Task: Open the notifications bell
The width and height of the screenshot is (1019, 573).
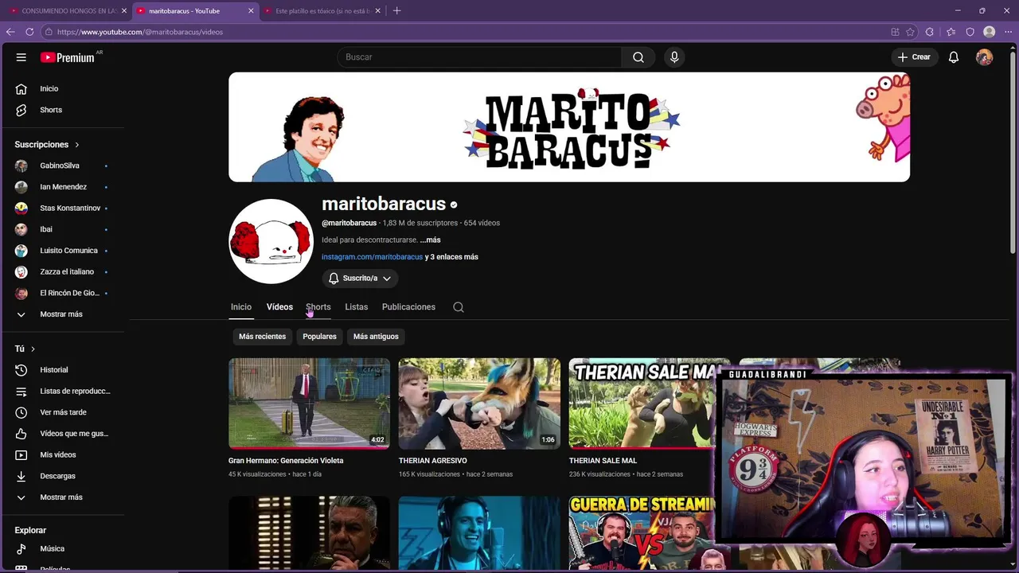Action: 954,57
